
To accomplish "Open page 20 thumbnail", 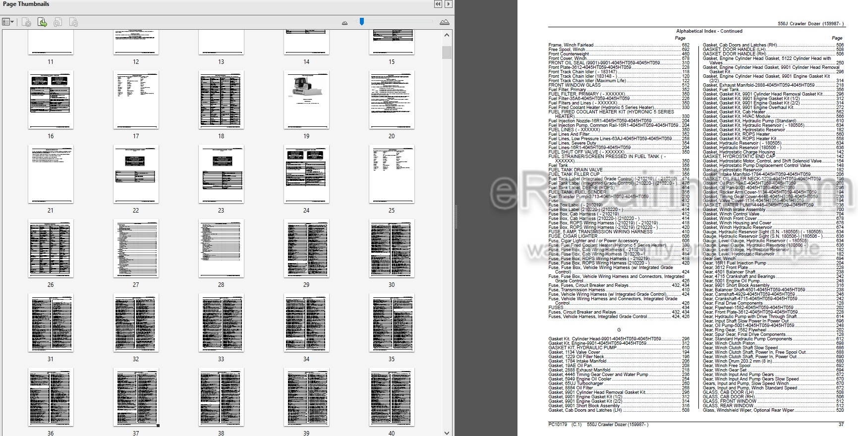I will pos(392,100).
